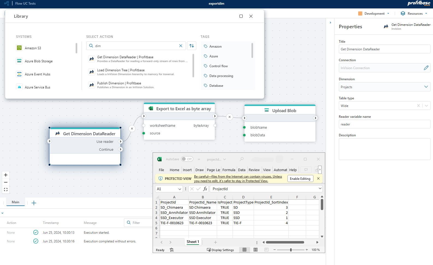The image size is (433, 265).
Task: Dismiss the Protected View banner
Action: pyautogui.click(x=318, y=178)
